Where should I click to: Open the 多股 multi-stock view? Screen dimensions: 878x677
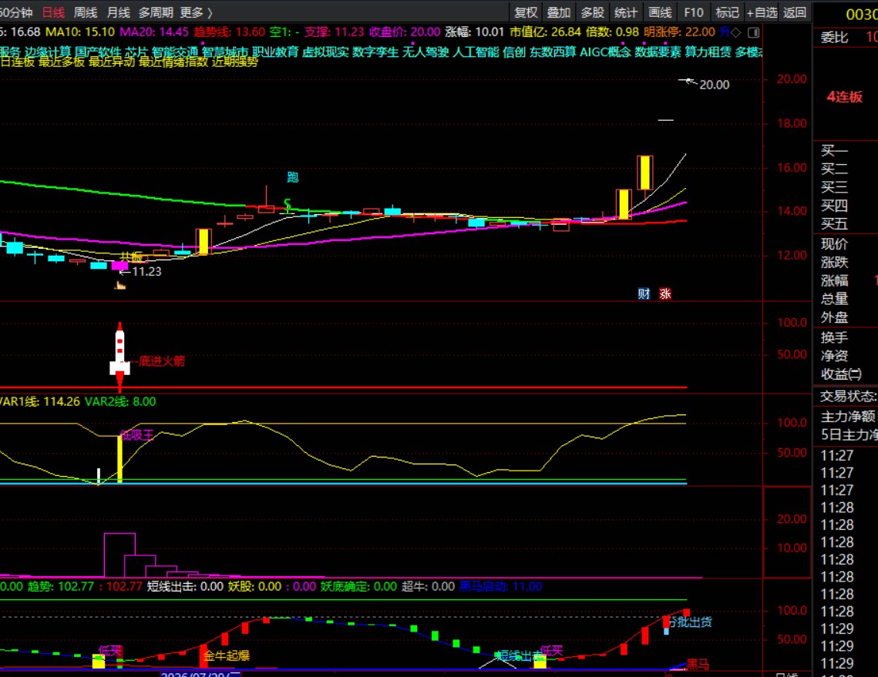tap(593, 12)
